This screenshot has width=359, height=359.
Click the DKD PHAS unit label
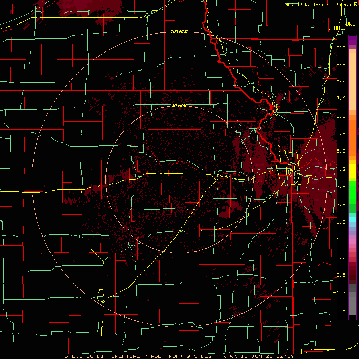click(x=342, y=26)
